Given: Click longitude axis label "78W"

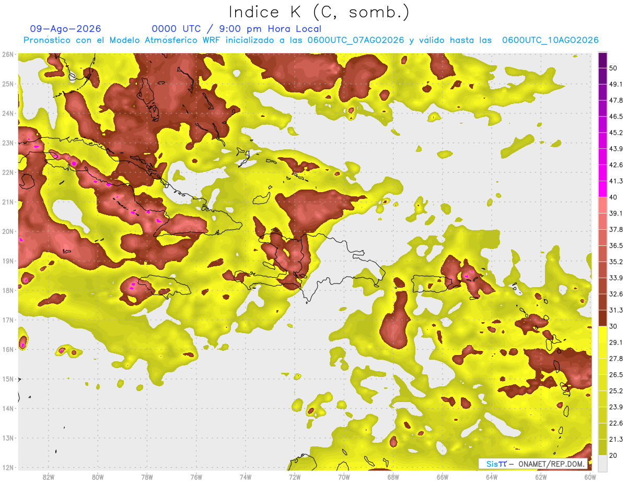Looking at the screenshot, I should point(147,477).
